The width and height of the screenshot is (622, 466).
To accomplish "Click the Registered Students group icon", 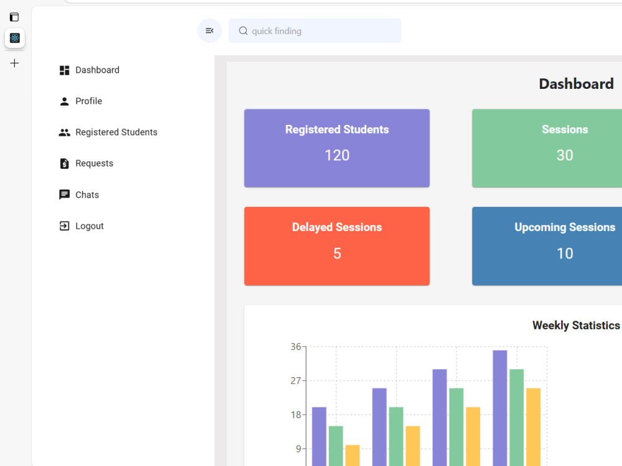I will point(64,132).
